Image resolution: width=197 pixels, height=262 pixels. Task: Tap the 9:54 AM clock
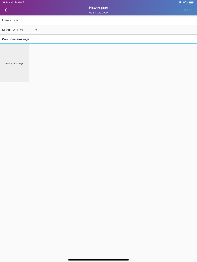click(x=8, y=2)
